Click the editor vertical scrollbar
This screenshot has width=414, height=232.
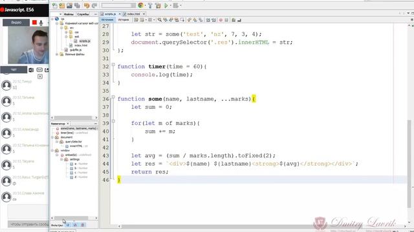pos(409,163)
